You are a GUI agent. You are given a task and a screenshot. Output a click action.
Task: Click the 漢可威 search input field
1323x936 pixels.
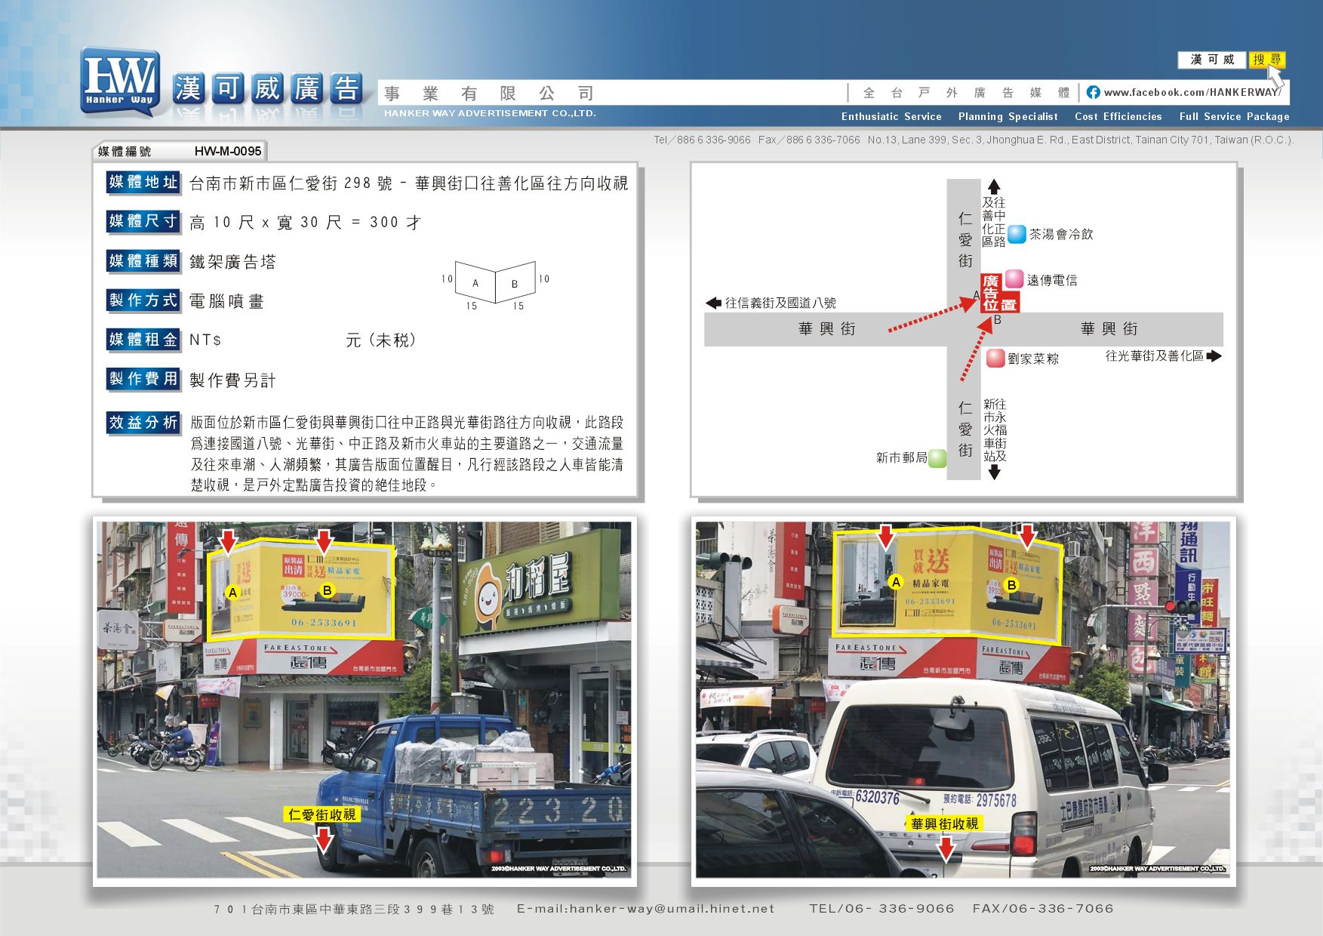[1212, 60]
